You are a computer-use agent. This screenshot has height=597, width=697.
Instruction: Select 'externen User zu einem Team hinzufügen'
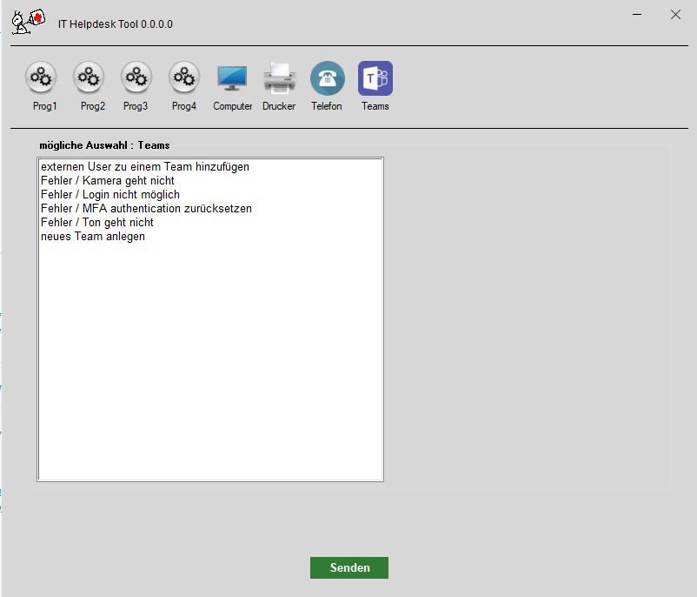(145, 167)
